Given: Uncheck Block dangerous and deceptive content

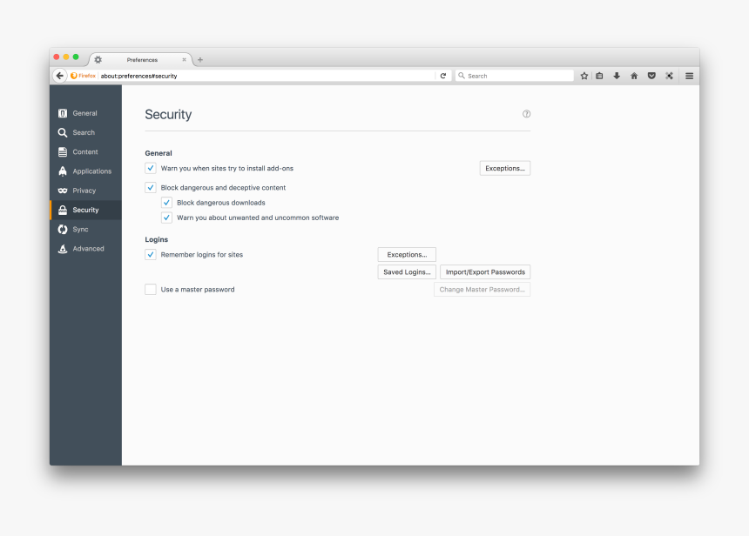Looking at the screenshot, I should (150, 187).
